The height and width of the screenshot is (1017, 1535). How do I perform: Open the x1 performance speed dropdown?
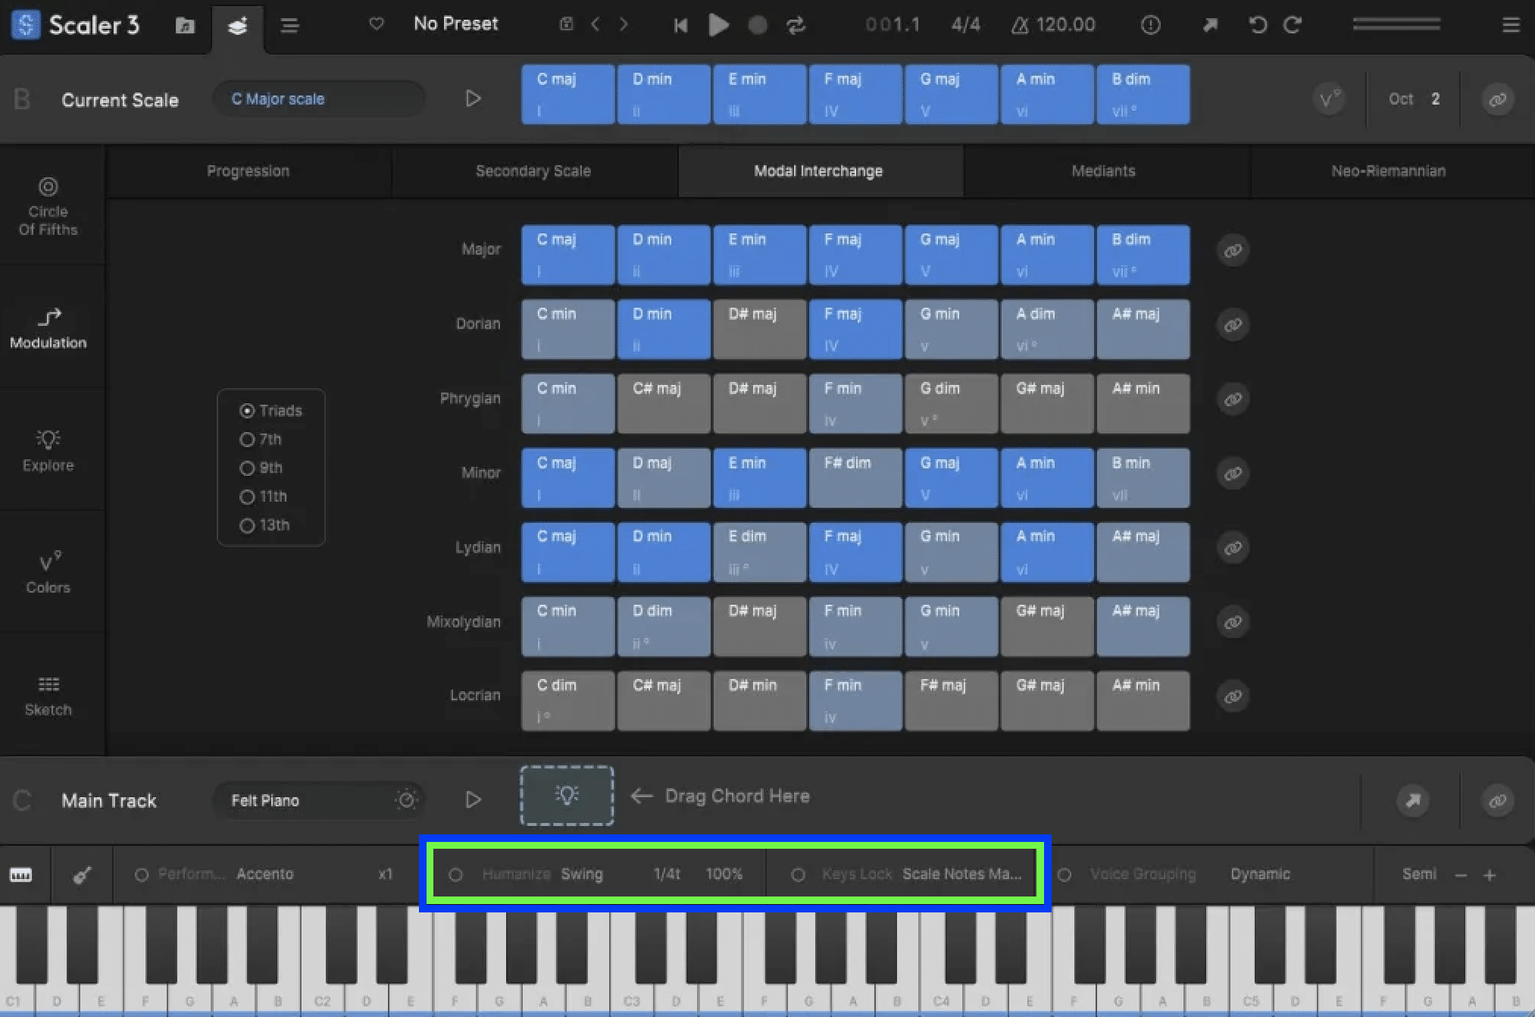386,874
